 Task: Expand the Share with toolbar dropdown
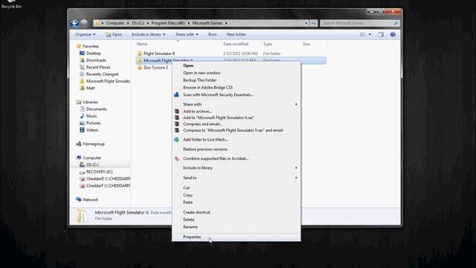(187, 34)
